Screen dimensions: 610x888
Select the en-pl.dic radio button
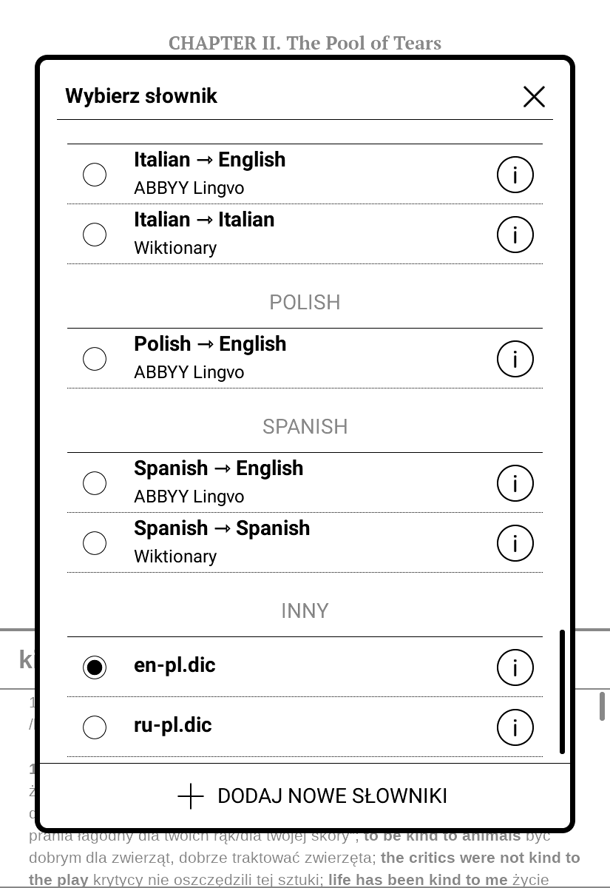pyautogui.click(x=95, y=667)
